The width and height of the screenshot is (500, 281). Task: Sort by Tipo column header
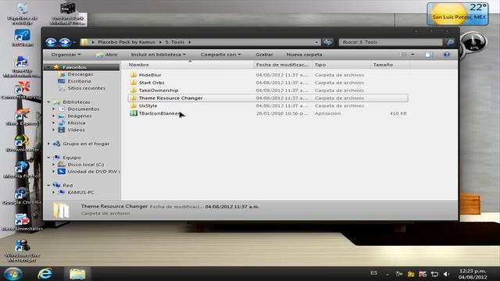tap(341, 65)
